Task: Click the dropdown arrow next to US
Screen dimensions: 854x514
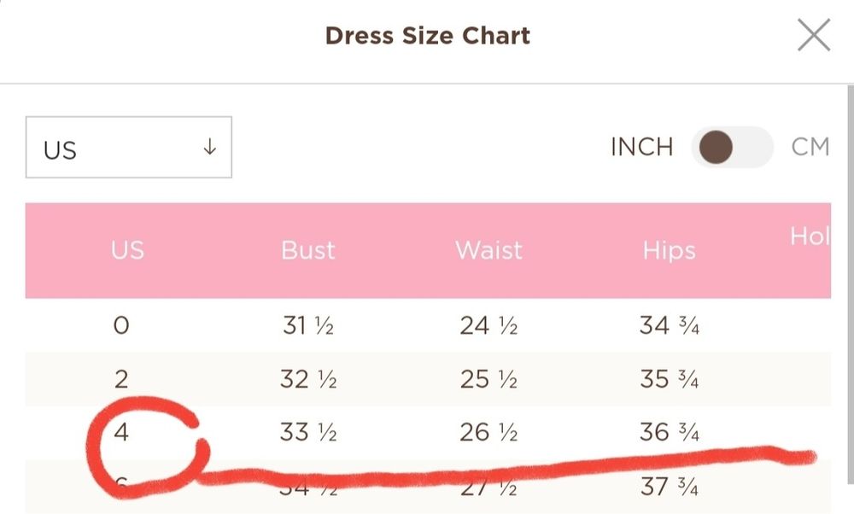Action: (210, 147)
